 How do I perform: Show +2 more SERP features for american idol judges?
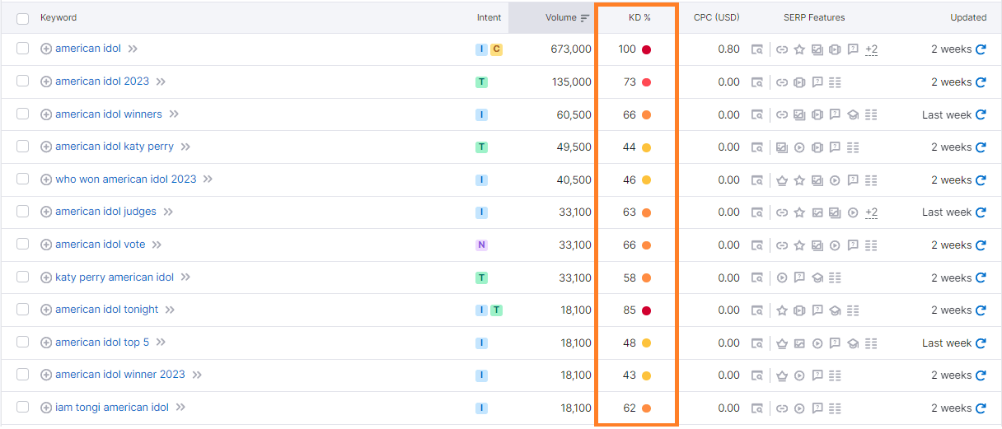[871, 212]
